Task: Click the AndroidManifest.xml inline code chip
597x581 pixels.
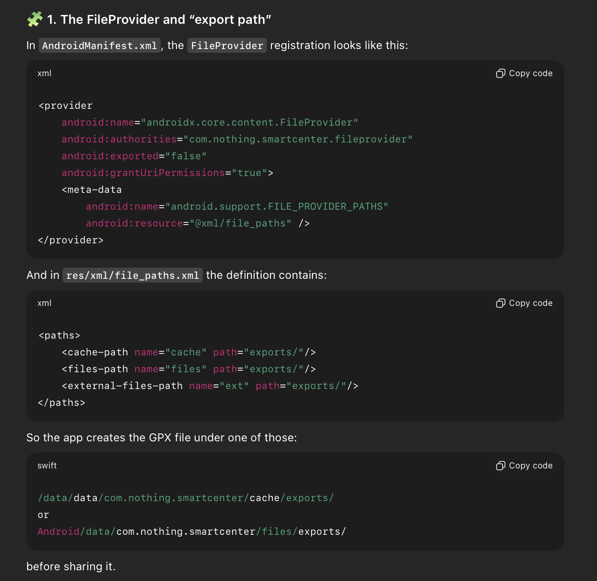Action: [x=99, y=46]
